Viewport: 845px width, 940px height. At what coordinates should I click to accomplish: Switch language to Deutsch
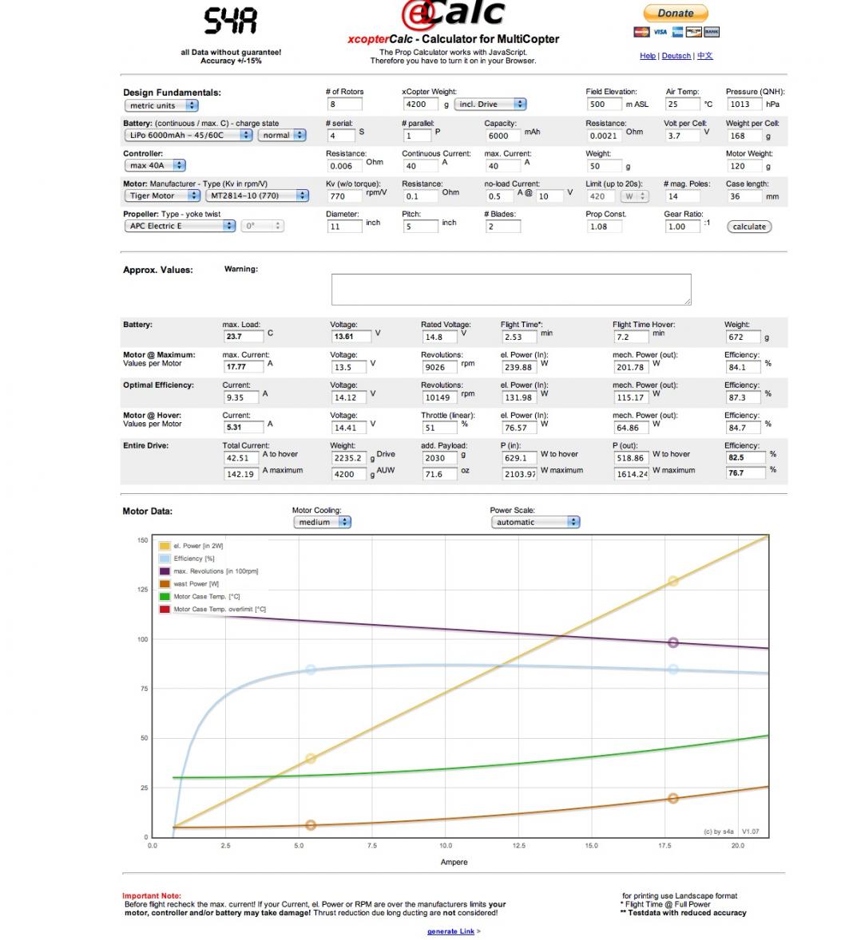point(676,56)
